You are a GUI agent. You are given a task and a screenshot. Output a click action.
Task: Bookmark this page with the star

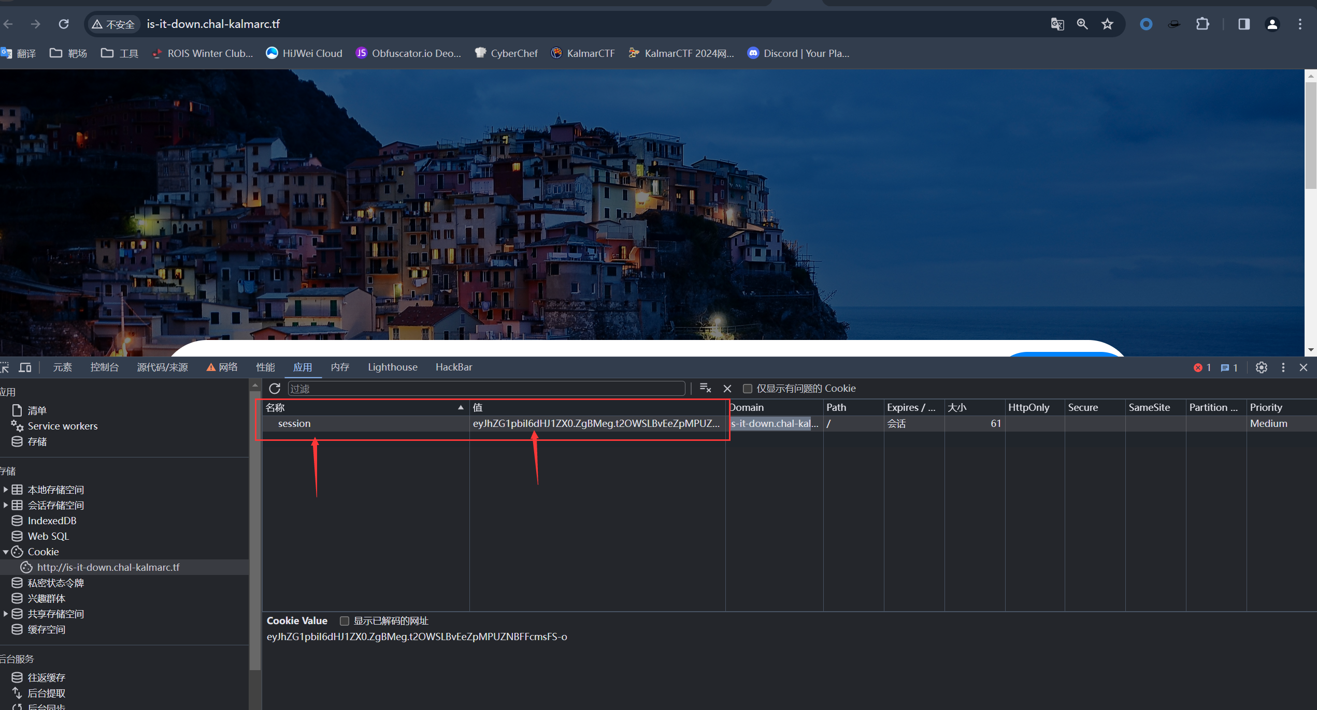(x=1107, y=24)
